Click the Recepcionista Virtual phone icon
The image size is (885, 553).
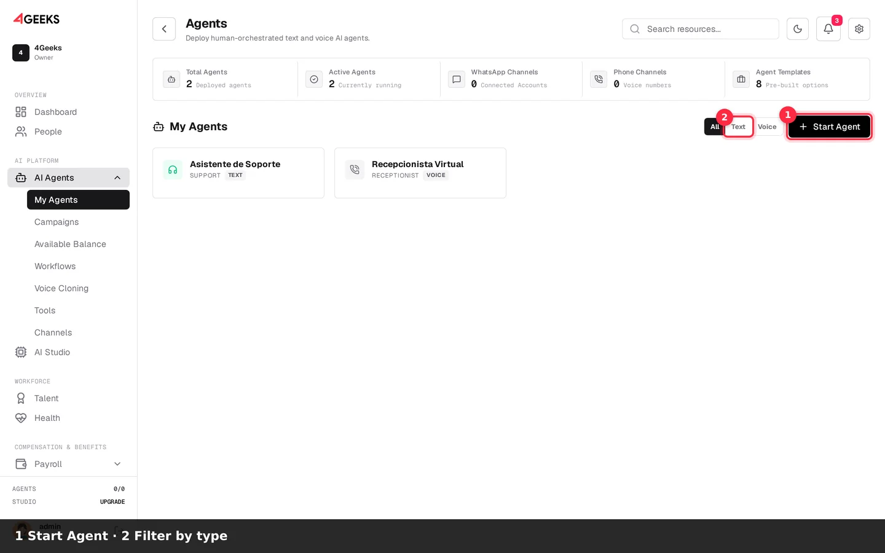click(355, 170)
